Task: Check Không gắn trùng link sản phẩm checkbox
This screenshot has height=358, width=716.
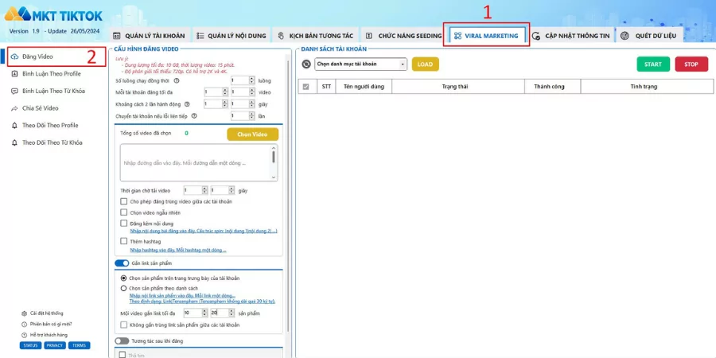Action: [124, 325]
